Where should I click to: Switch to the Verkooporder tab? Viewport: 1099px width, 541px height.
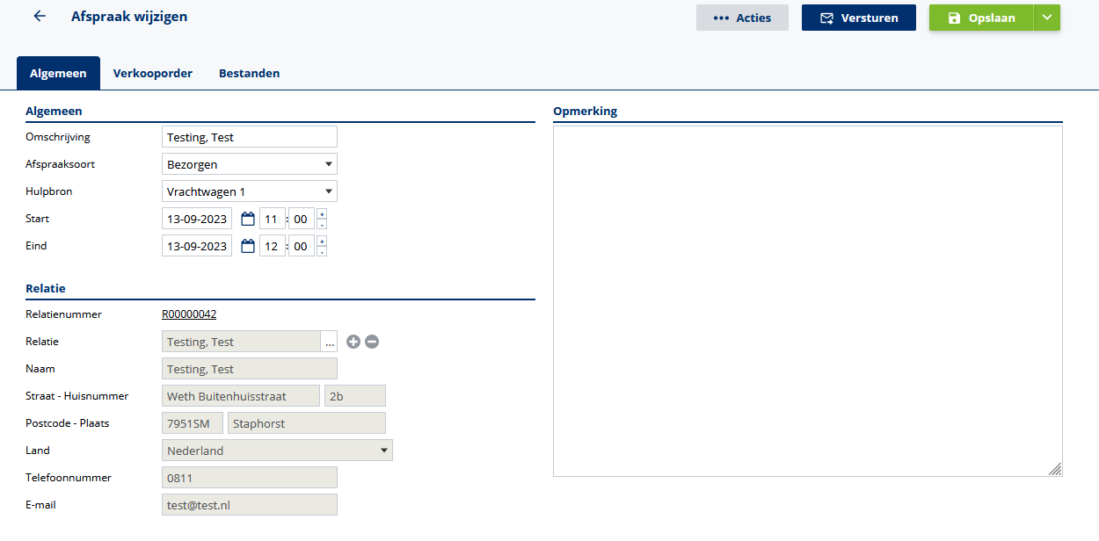click(153, 73)
